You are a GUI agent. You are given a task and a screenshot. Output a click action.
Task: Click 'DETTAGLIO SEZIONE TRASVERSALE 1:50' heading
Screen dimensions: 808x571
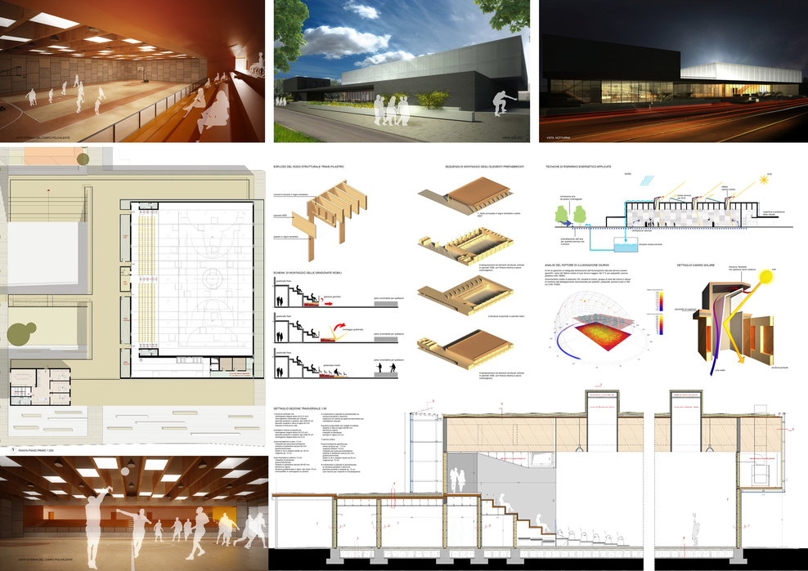300,408
